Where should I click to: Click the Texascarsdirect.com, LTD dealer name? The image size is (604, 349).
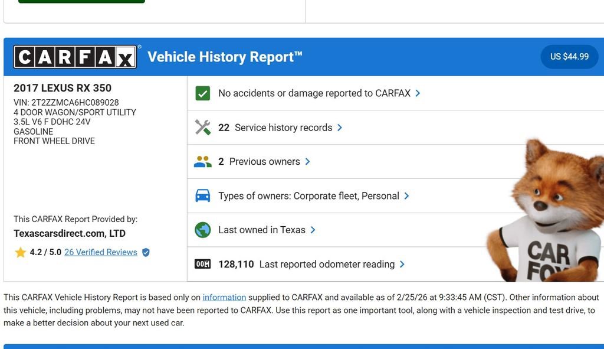click(70, 233)
